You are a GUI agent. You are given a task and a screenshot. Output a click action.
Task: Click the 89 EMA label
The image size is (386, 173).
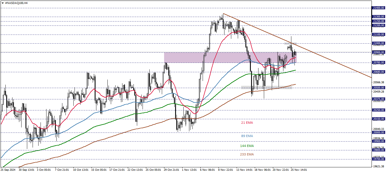(247, 136)
